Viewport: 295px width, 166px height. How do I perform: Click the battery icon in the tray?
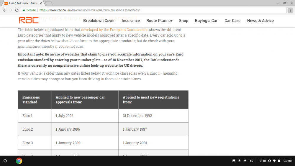pyautogui.click(x=279, y=161)
